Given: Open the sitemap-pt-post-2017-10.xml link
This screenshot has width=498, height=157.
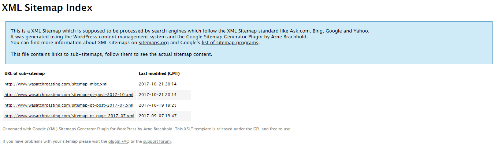Looking at the screenshot, I should (x=69, y=95).
